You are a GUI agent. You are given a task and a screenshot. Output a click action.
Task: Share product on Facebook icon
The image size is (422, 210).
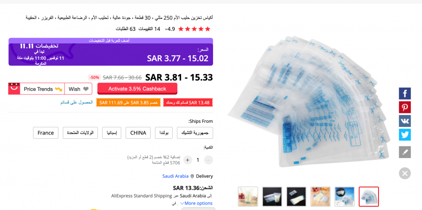click(405, 94)
